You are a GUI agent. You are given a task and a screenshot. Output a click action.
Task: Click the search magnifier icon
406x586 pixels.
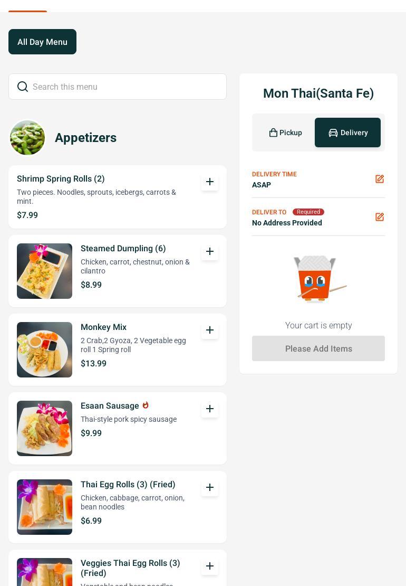(23, 87)
